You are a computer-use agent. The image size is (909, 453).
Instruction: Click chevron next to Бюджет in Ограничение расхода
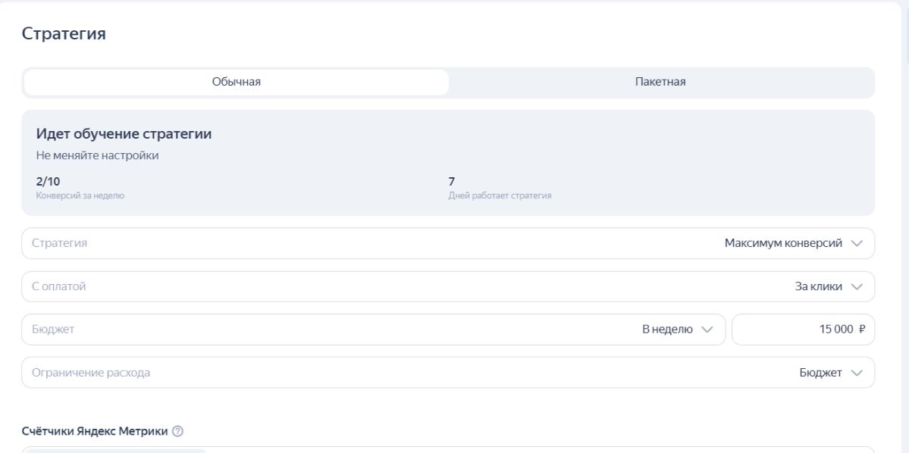[x=857, y=373]
